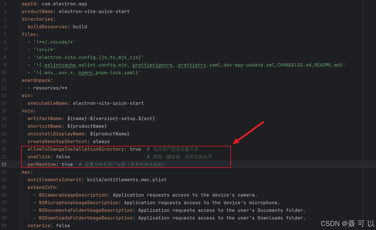Click 'mac' key on line 23
This screenshot has height=230, width=376.
pos(26,172)
